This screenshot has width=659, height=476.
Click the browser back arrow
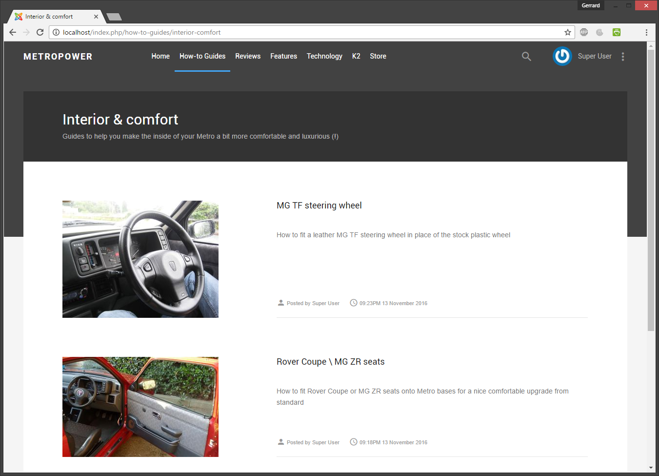coord(13,32)
